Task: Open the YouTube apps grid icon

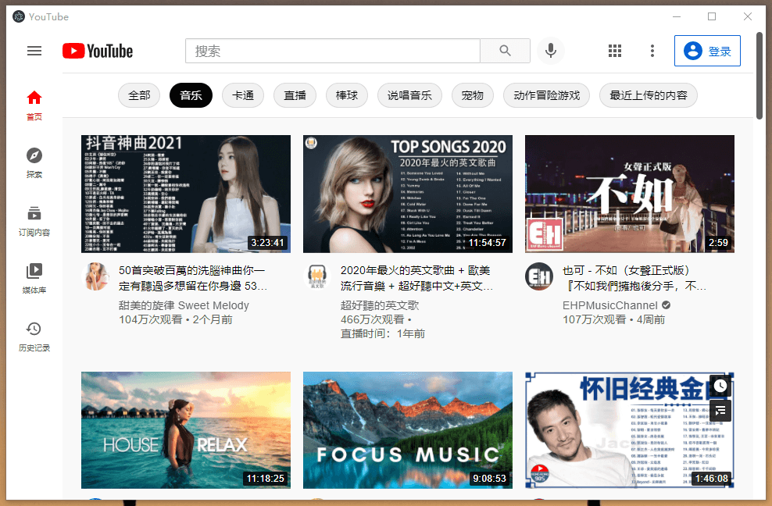Action: click(x=614, y=51)
